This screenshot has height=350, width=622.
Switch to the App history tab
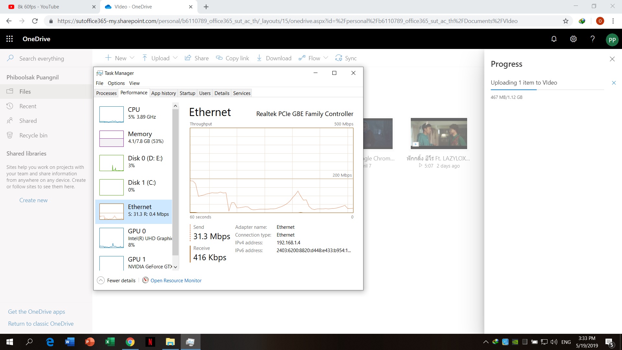(x=164, y=93)
